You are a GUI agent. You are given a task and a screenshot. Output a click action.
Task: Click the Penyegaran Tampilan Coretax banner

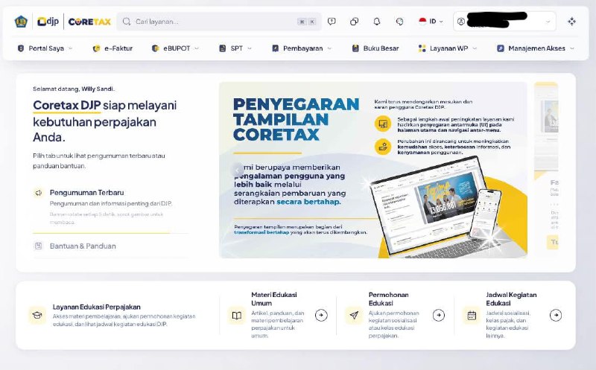tap(373, 170)
